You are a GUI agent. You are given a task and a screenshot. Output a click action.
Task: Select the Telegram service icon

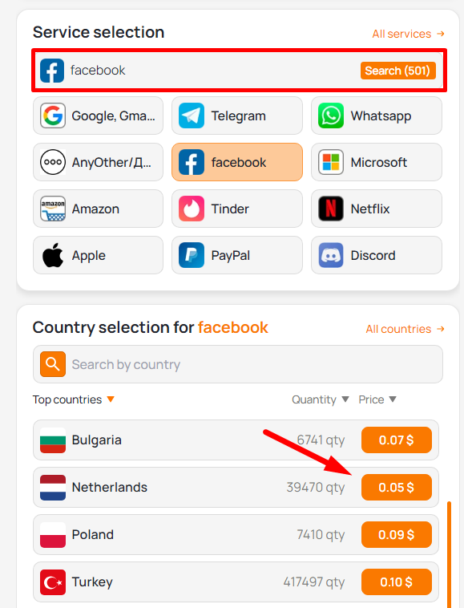[x=192, y=116]
